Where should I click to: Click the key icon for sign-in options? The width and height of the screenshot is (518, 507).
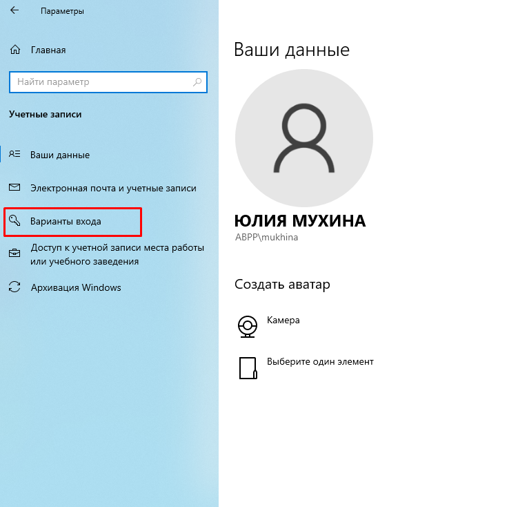[x=15, y=221]
